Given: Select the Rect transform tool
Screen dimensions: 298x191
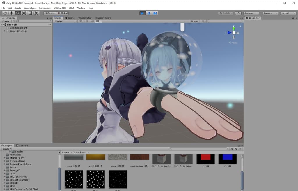Looking at the screenshot, I should 30,13.
